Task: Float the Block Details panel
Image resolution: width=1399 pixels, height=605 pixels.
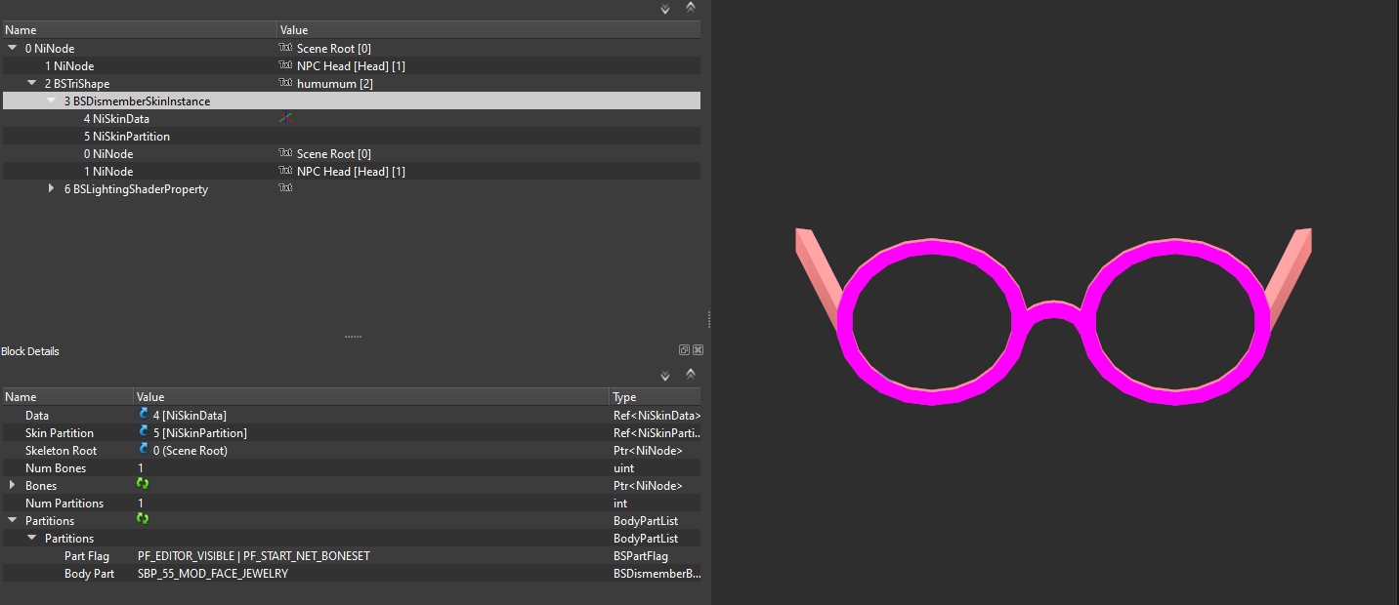Action: 685,350
